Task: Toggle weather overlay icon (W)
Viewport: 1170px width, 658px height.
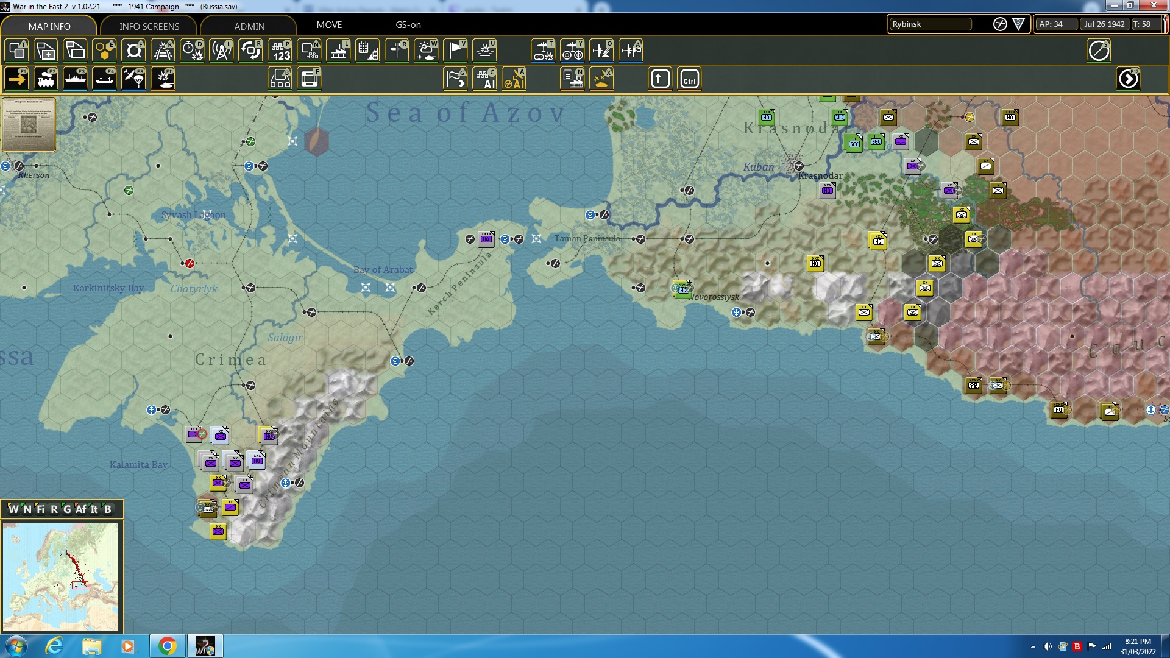Action: (x=426, y=51)
